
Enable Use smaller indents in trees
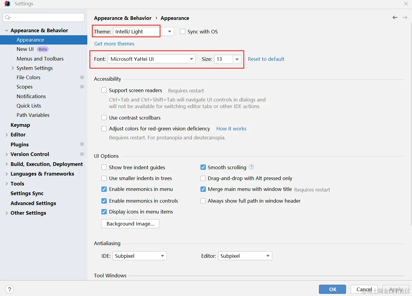point(104,178)
